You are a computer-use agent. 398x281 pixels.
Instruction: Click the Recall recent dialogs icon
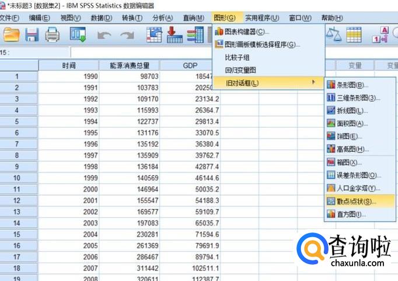tap(78, 34)
